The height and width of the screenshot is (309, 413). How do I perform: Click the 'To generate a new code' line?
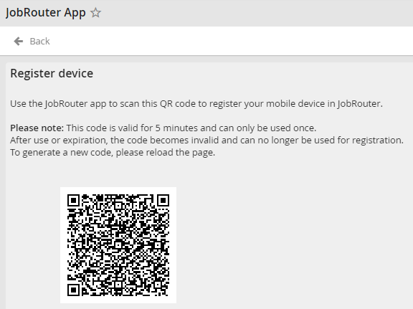pos(113,152)
